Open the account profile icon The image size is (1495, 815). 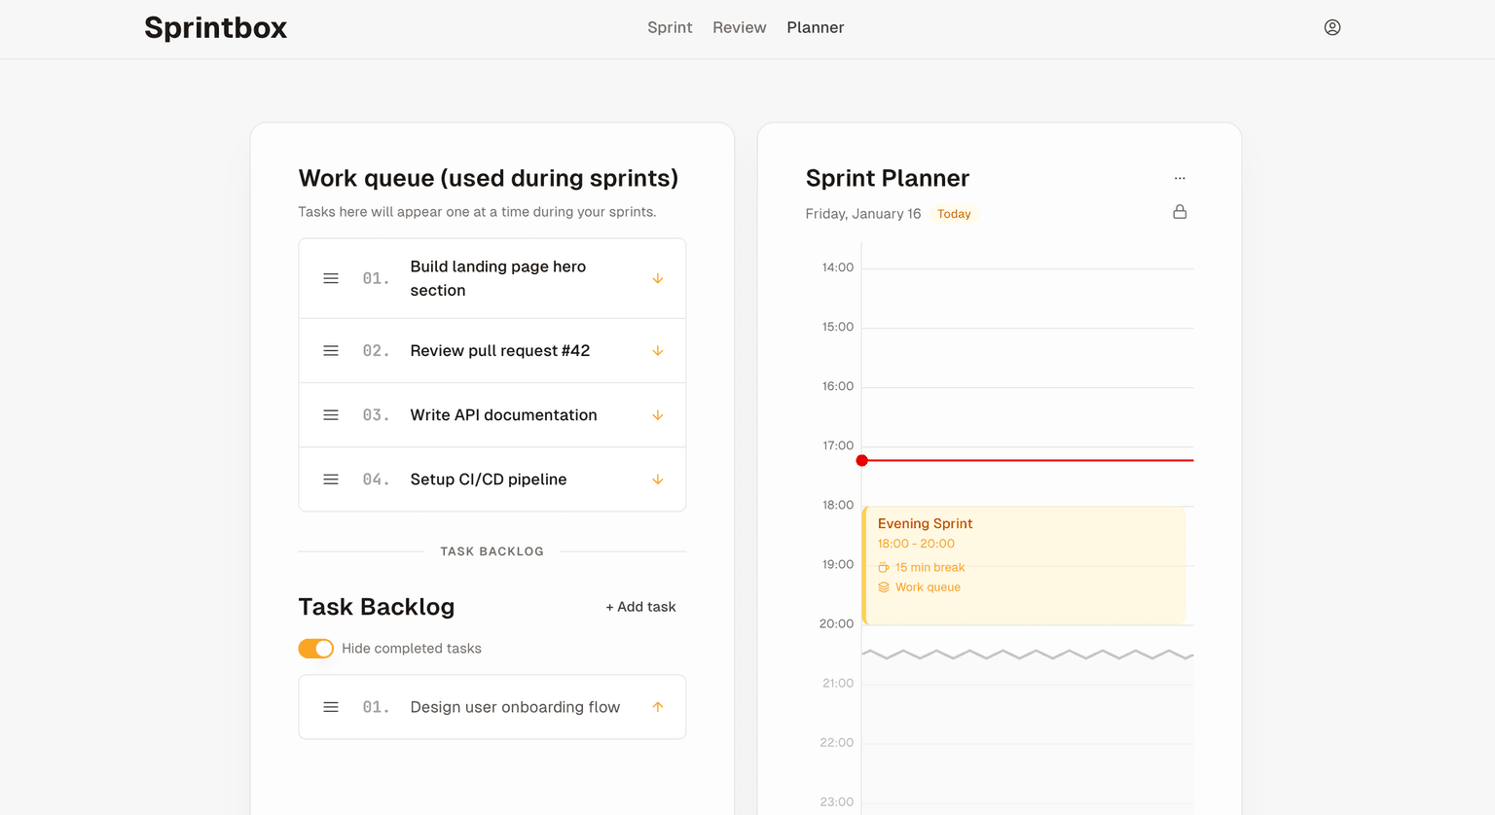pyautogui.click(x=1331, y=27)
